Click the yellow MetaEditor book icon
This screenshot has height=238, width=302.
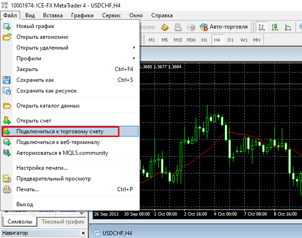coord(165,27)
